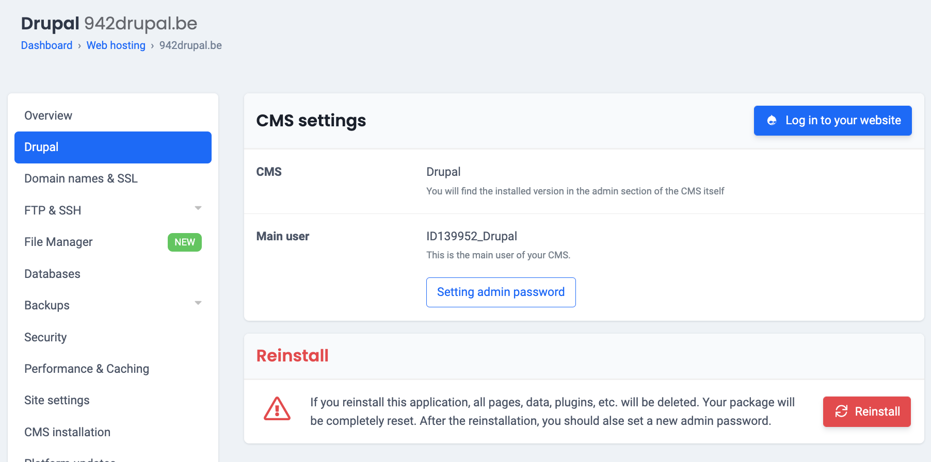The image size is (931, 462).
Task: Follow the Dashboard breadcrumb link
Action: pyautogui.click(x=46, y=45)
